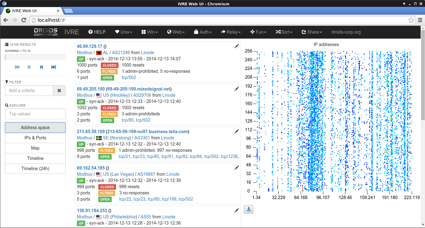The image size is (425, 228).
Task: Filter by country AL
Action: (x=106, y=53)
